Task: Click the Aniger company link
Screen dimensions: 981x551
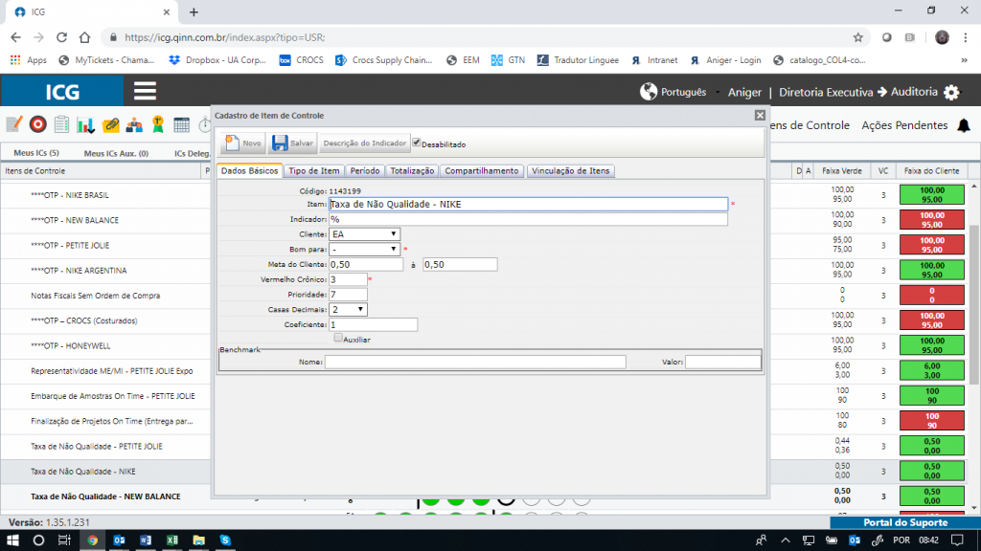Action: tap(744, 93)
